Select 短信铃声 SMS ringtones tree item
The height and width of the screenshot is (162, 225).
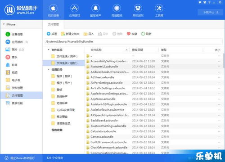64,103
